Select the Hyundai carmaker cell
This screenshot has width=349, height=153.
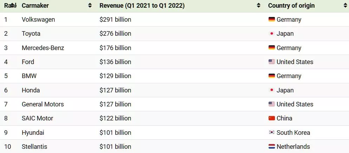(33, 133)
